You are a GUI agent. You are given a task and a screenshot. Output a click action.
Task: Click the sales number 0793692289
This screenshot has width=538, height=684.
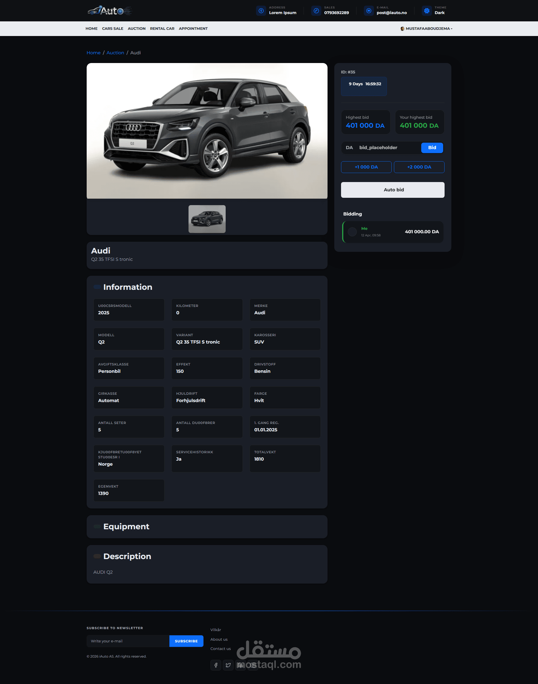tap(337, 13)
